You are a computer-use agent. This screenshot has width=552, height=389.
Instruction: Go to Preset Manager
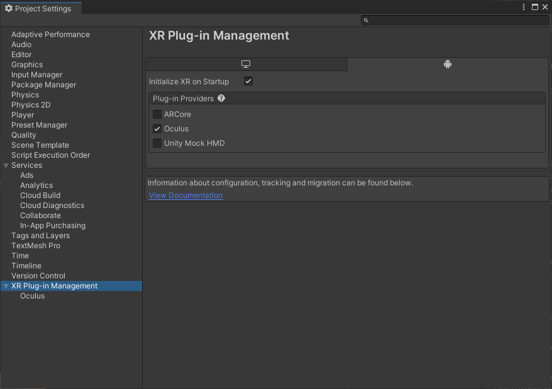39,125
